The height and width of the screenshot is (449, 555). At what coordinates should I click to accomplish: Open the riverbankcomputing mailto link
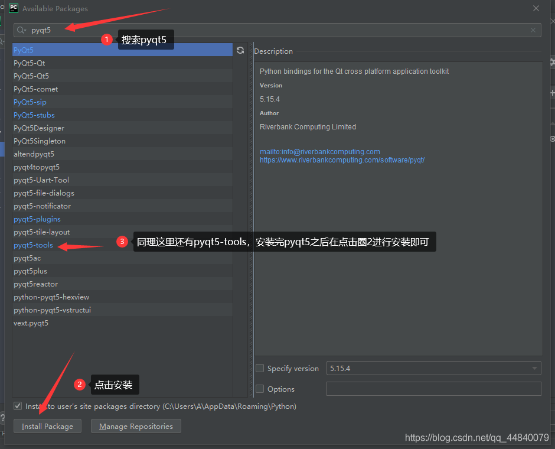(x=320, y=152)
